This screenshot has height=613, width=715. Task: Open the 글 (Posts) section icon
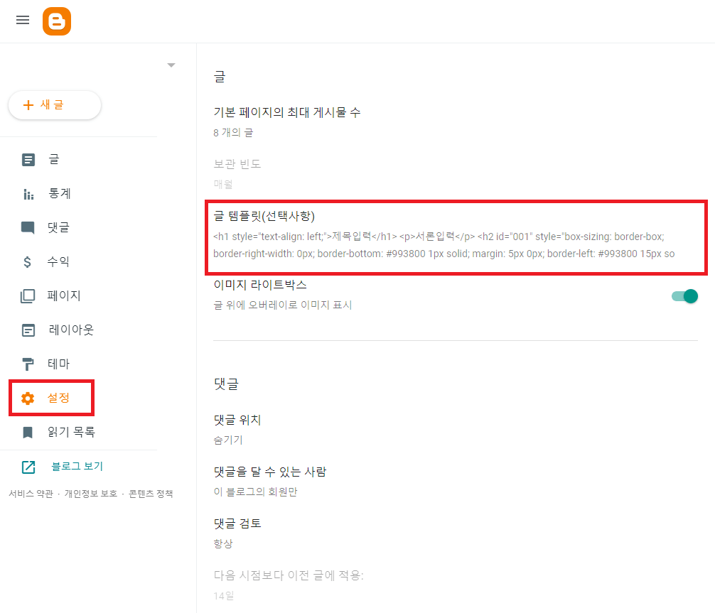28,159
